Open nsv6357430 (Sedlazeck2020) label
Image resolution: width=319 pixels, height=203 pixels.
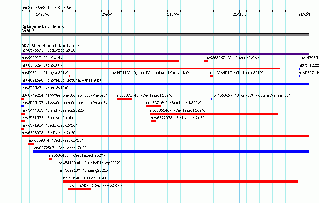96,185
